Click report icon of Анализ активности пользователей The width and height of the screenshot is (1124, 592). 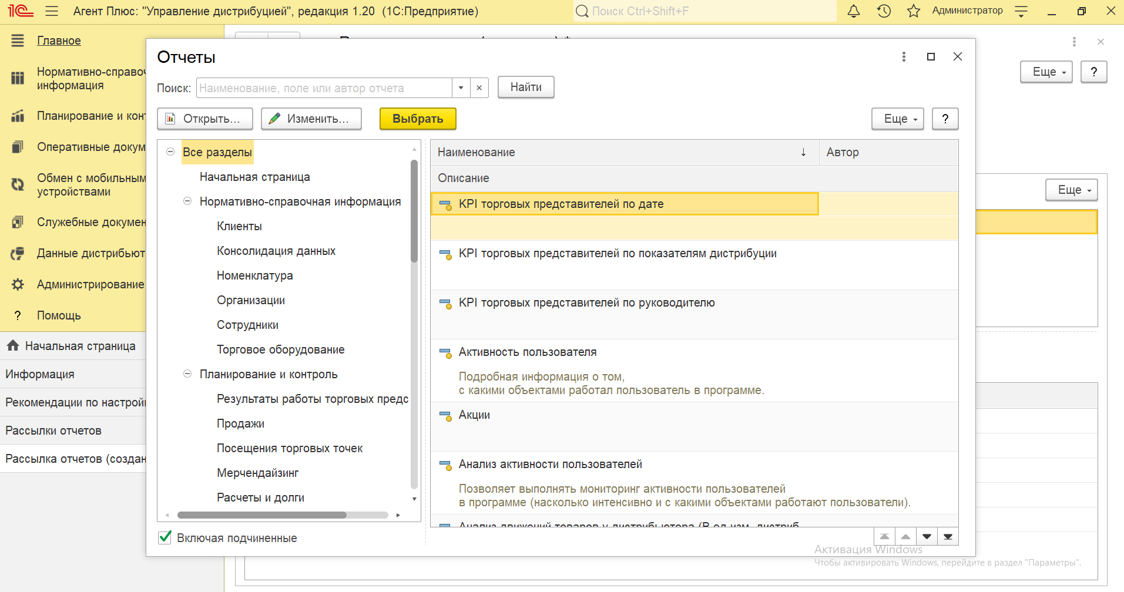click(445, 465)
